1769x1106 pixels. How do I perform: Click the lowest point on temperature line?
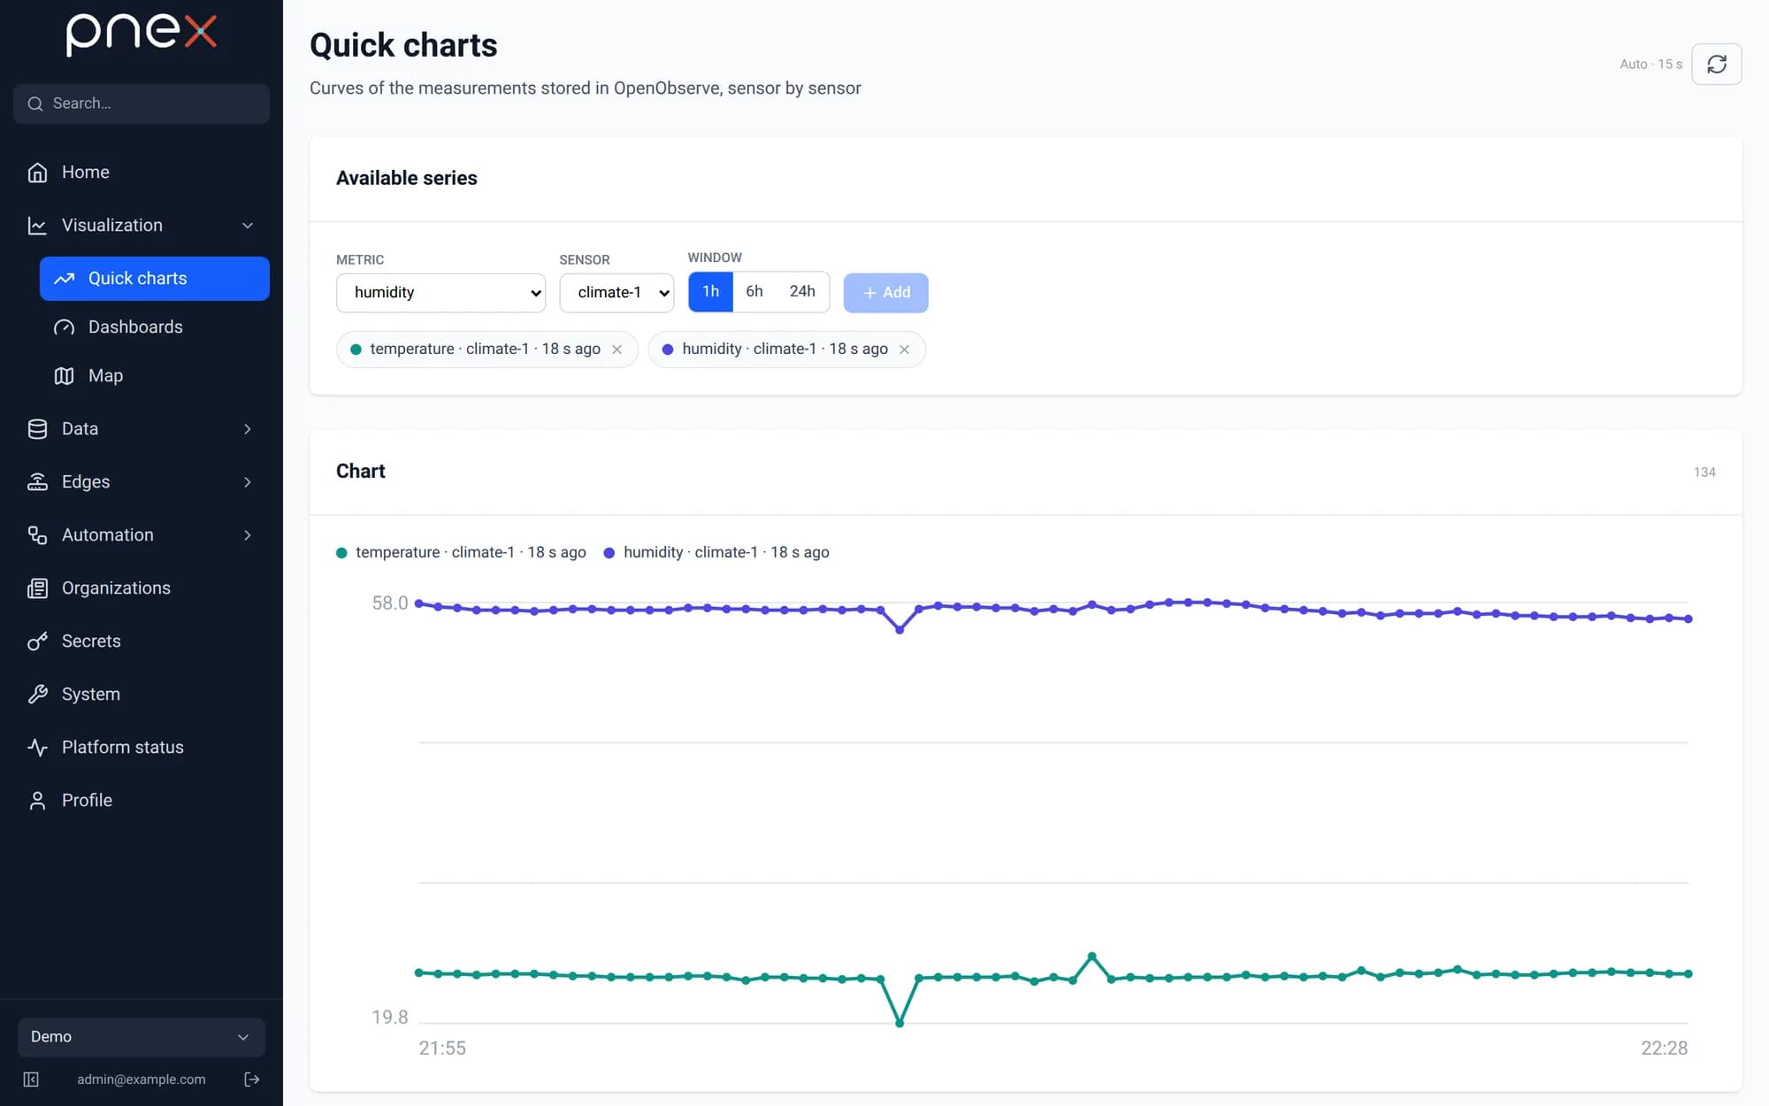point(900,1024)
